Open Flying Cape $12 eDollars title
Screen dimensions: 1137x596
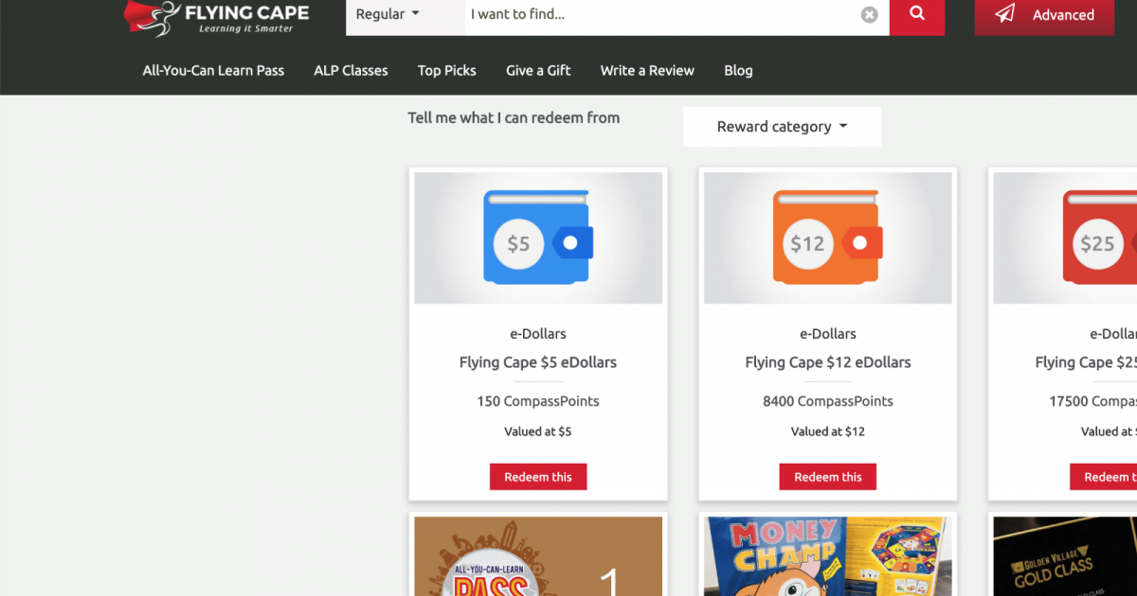(828, 362)
